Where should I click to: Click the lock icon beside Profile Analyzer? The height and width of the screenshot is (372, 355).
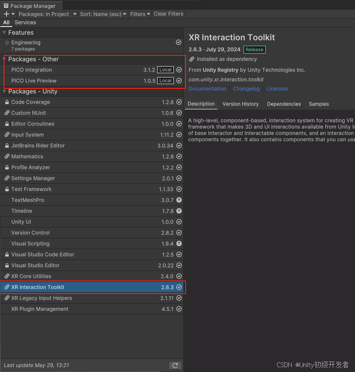click(x=7, y=167)
